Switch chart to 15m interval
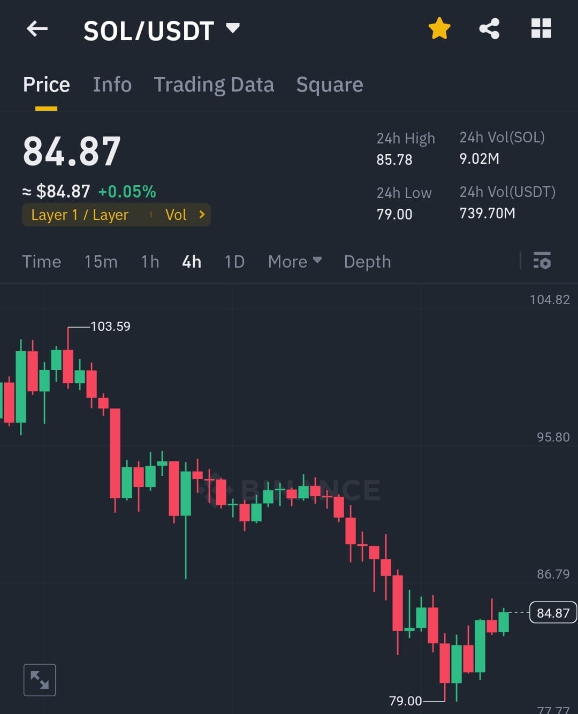 [101, 262]
